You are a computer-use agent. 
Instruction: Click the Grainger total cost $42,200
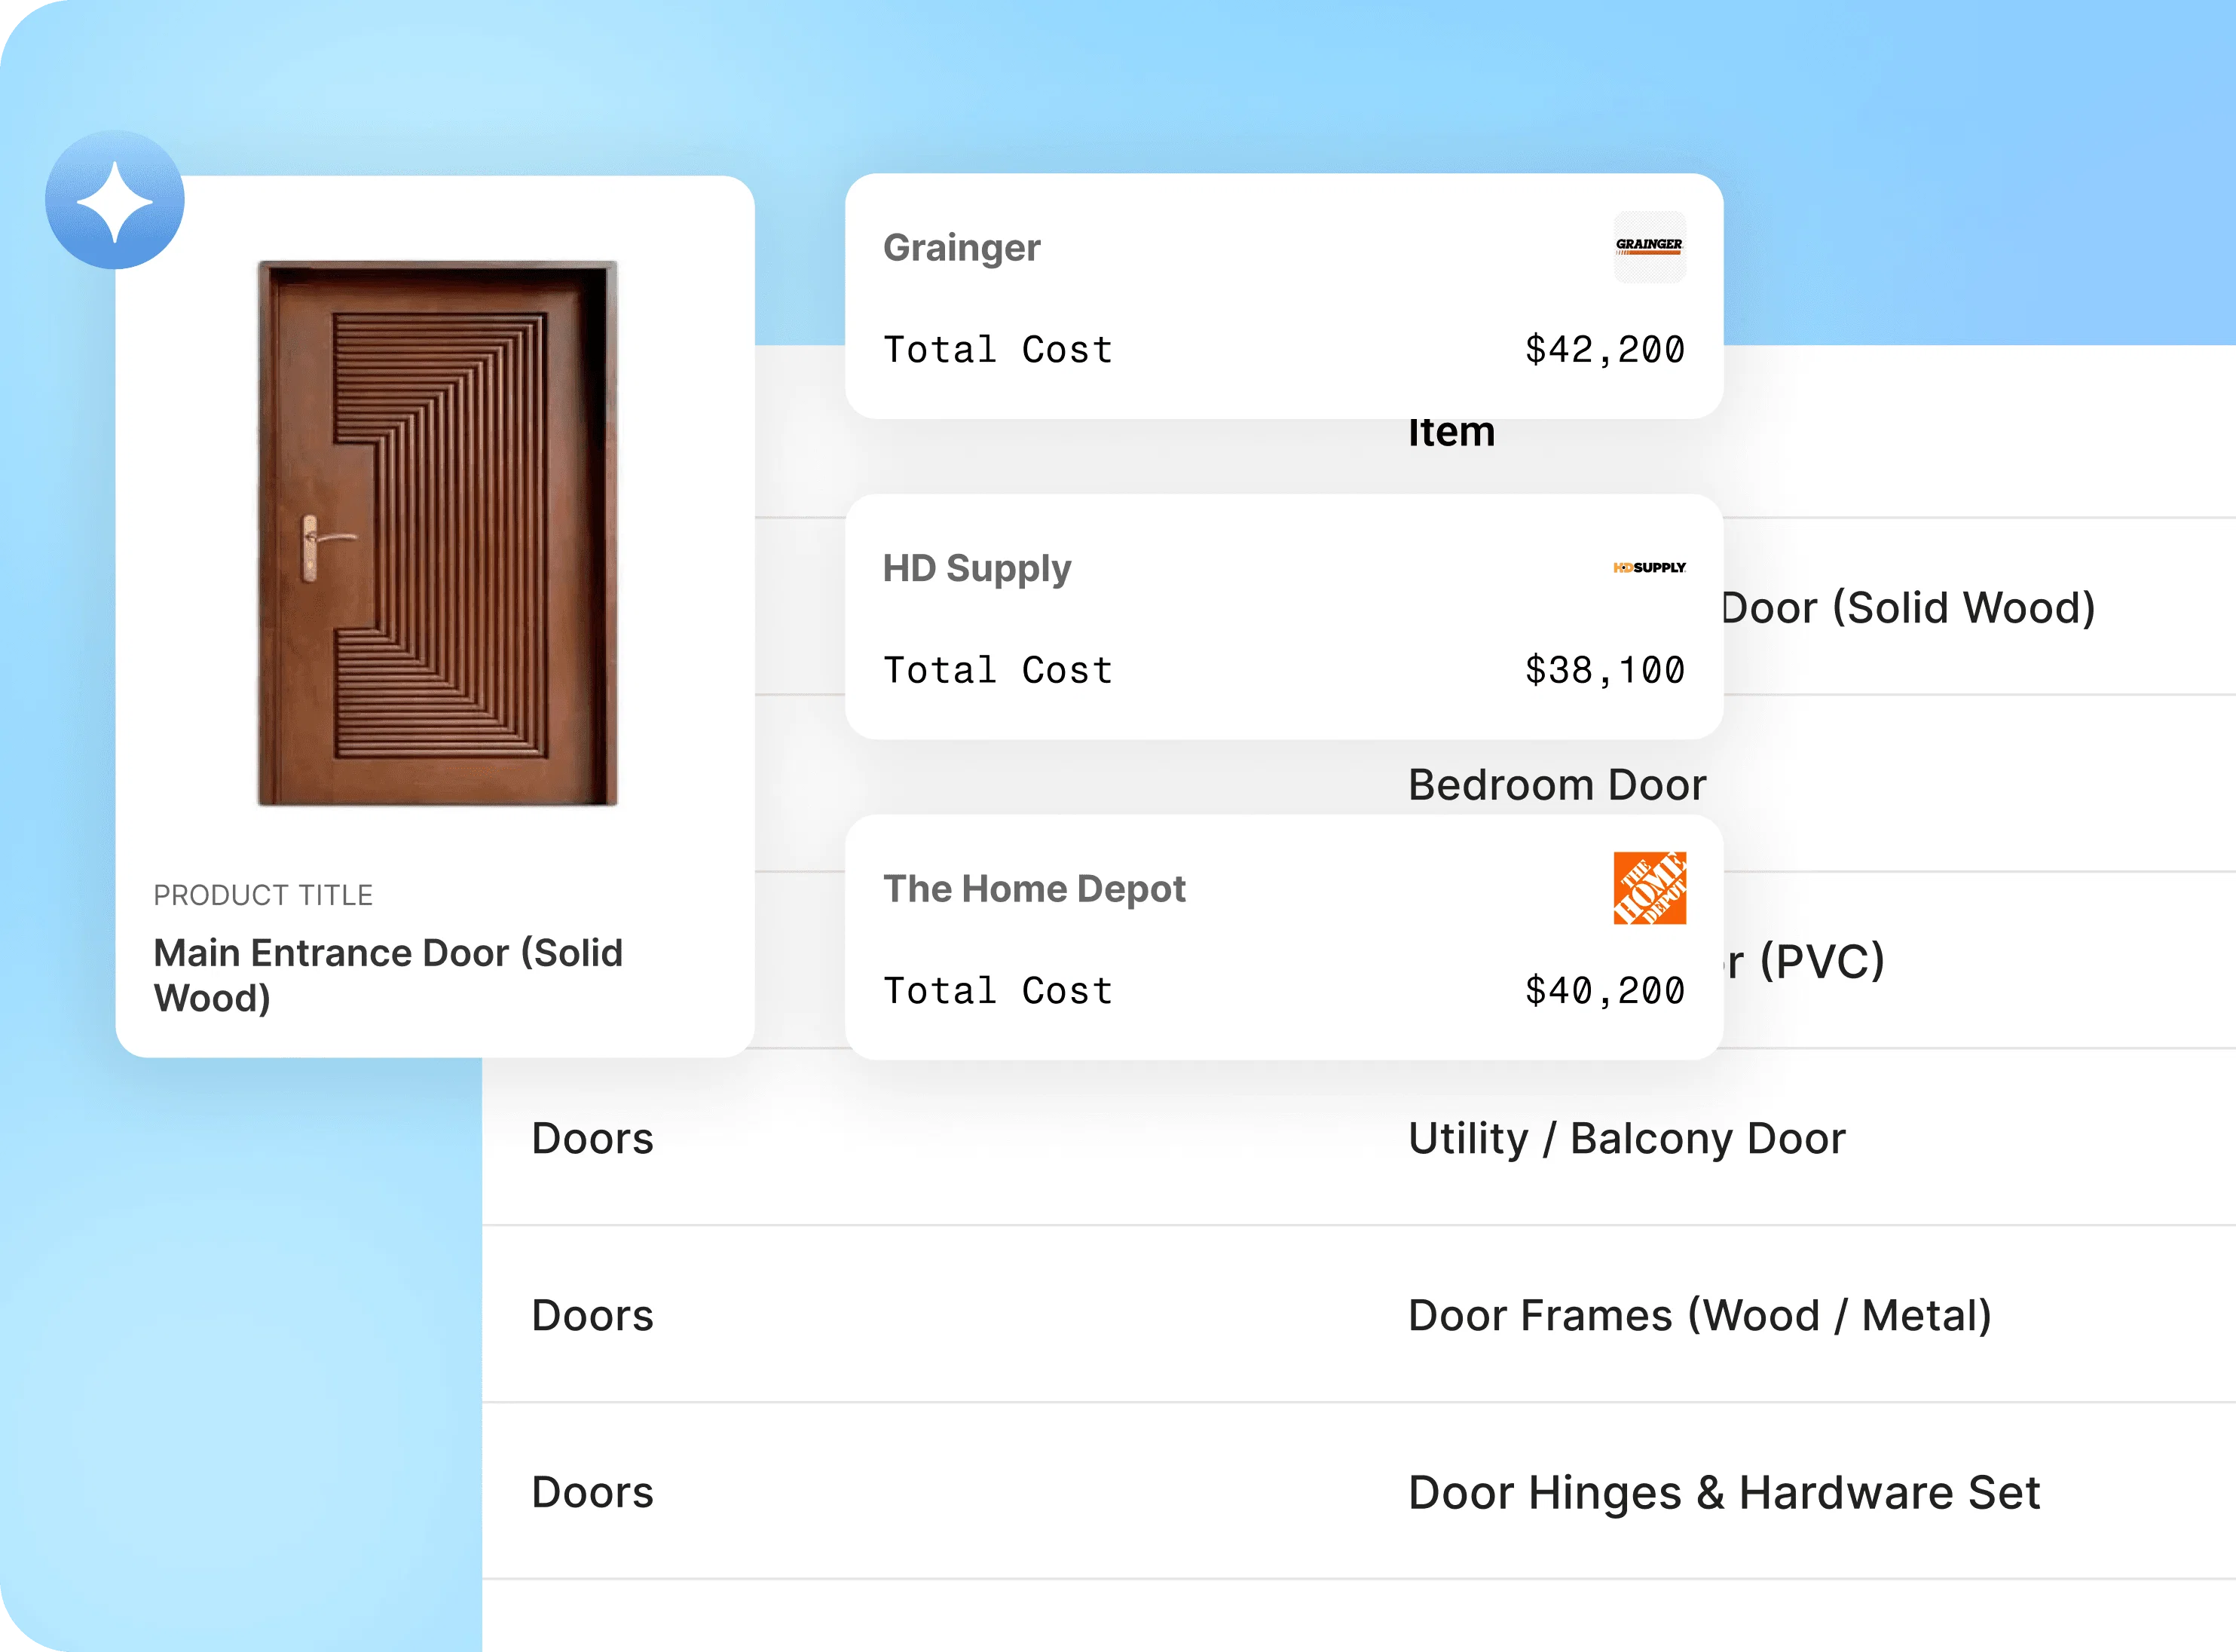[1604, 350]
